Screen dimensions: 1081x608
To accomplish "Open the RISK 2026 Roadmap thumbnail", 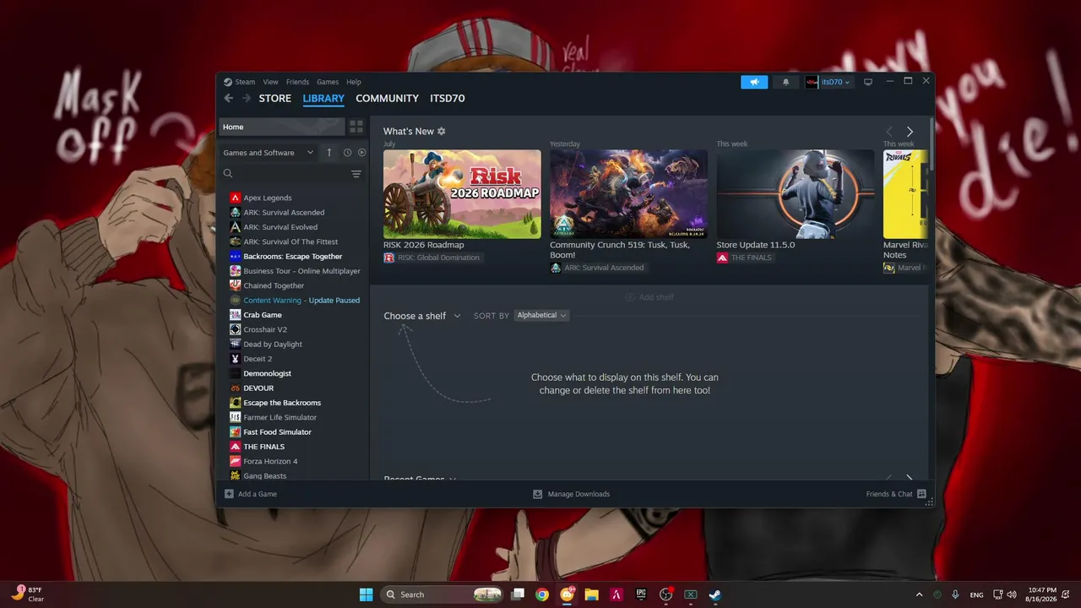I will tap(462, 194).
